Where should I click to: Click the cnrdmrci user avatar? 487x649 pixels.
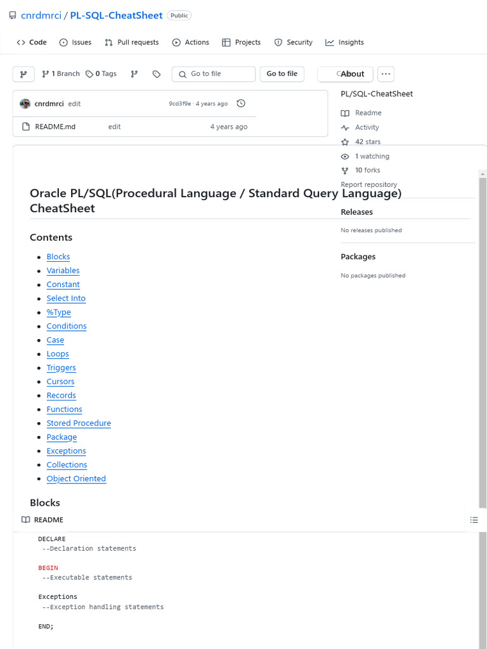tap(25, 103)
